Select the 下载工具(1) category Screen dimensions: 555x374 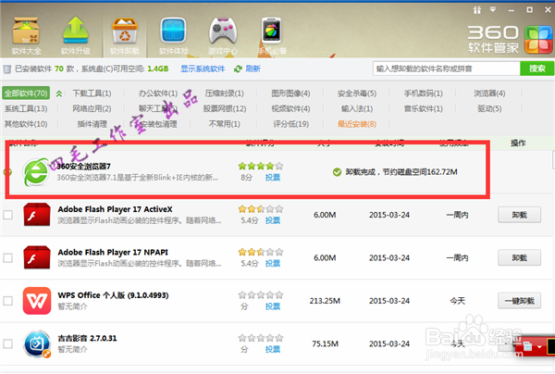pos(92,93)
